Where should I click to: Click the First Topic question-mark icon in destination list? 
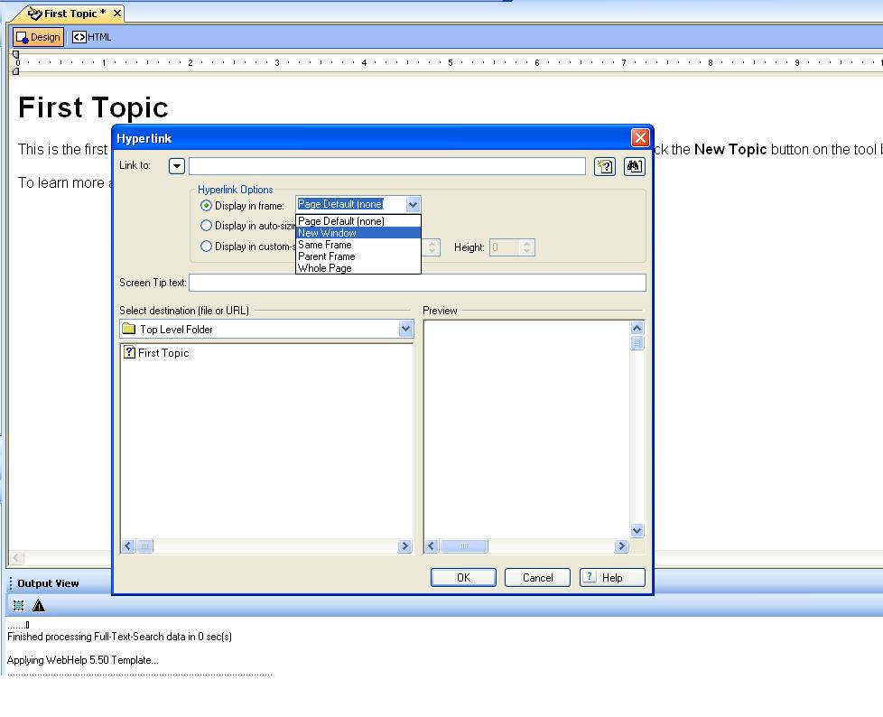pyautogui.click(x=126, y=352)
